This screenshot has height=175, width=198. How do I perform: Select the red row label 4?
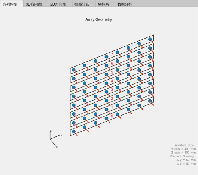point(112,81)
